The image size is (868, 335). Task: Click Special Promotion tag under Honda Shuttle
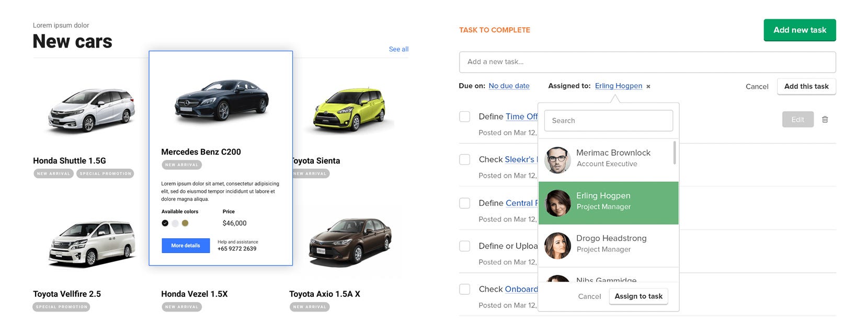pos(106,174)
